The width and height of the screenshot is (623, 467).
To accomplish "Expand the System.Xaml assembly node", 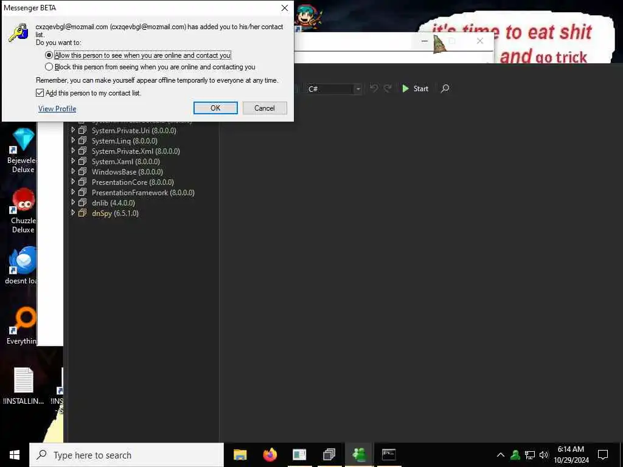I will (x=73, y=161).
